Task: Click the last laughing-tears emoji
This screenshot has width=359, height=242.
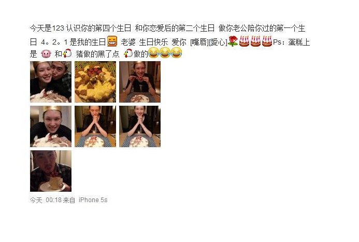Action: [177, 53]
